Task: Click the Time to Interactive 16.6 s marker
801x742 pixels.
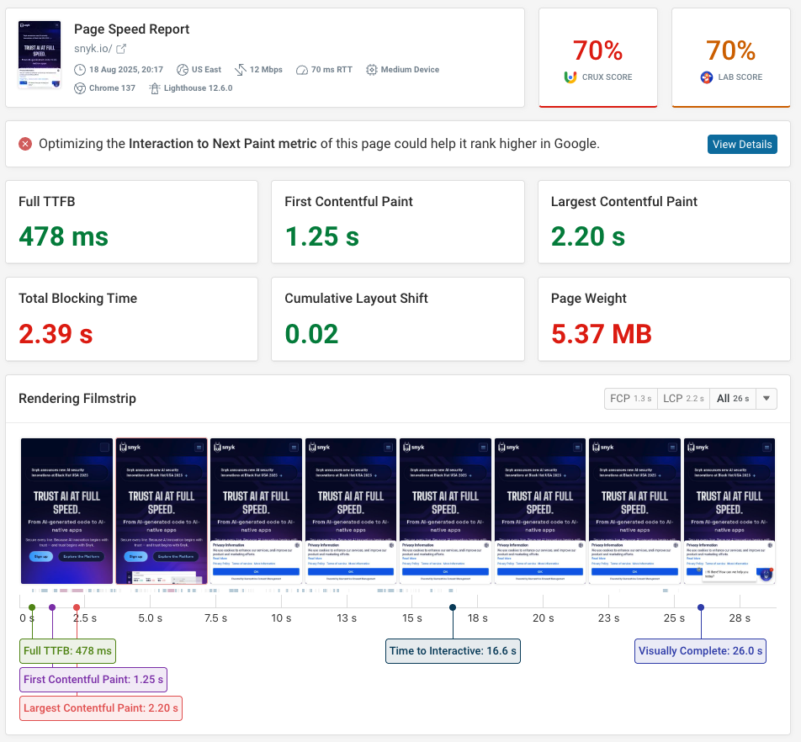Action: point(453,651)
